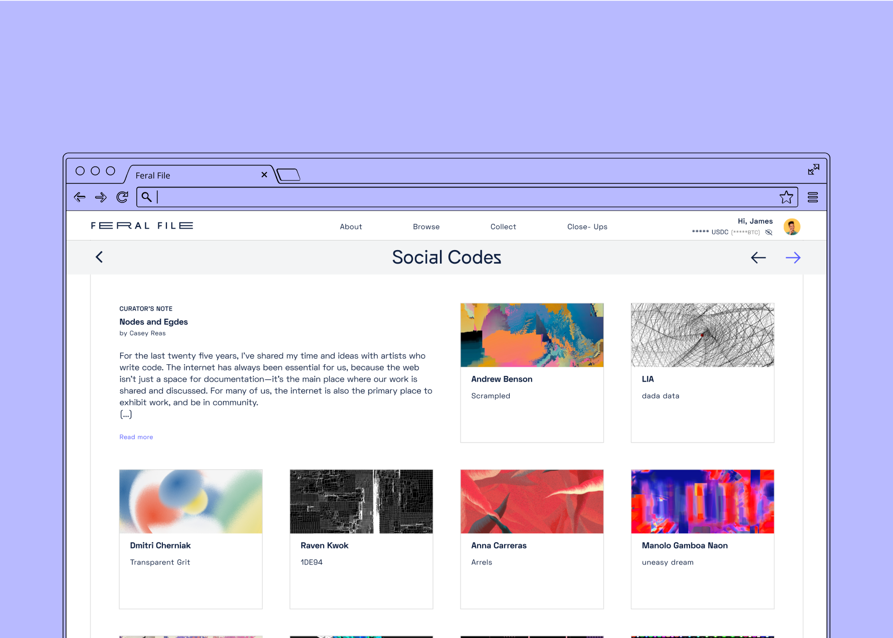Open Andrew Benson's Scrampled artwork thumbnail

coord(532,335)
